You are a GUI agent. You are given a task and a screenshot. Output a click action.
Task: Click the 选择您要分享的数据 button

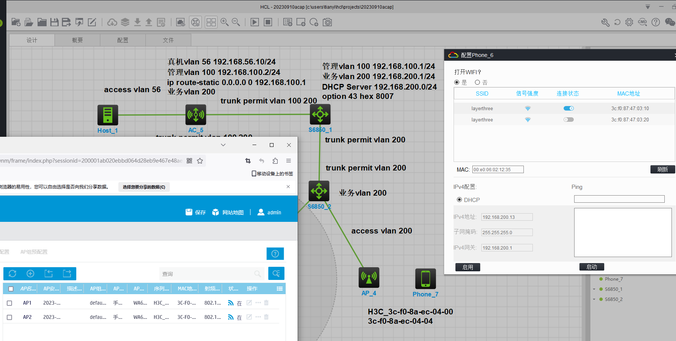[144, 187]
